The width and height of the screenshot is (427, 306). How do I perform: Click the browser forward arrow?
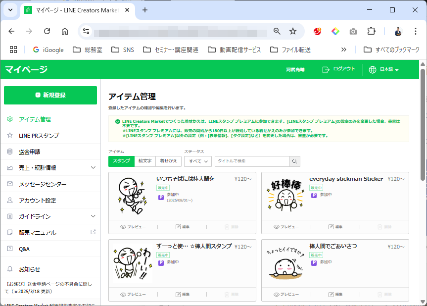(x=29, y=31)
